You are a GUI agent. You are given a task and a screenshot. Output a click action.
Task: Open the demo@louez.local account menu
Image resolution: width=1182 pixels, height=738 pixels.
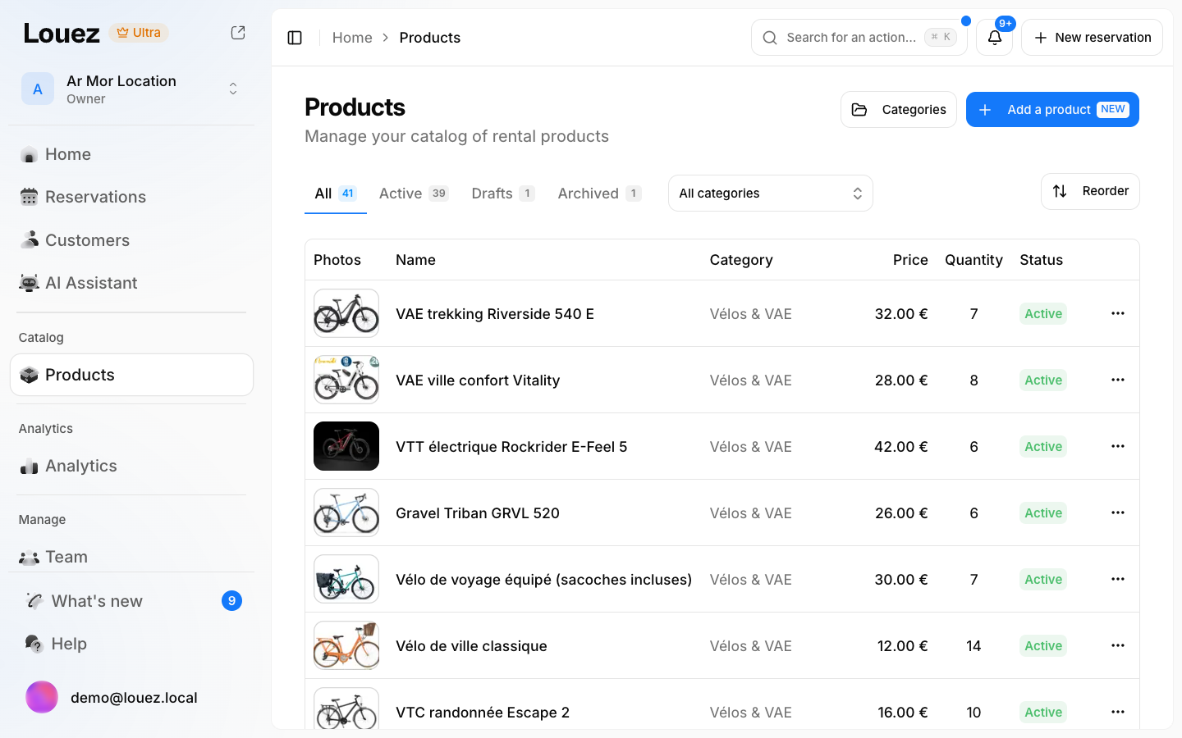tap(131, 698)
